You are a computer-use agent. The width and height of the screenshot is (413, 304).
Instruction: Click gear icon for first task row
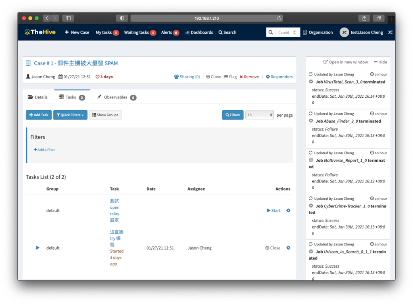288,210
